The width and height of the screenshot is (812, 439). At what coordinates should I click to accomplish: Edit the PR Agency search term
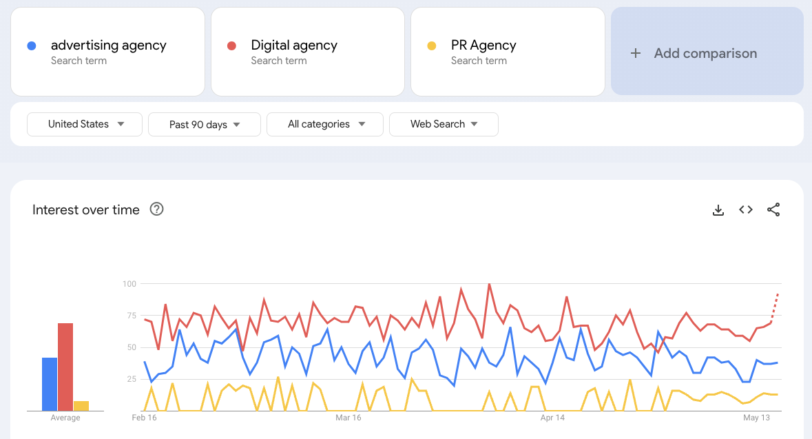tap(483, 45)
